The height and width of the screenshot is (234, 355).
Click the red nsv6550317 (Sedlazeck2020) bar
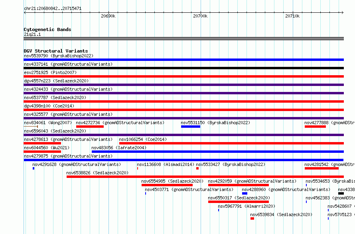coord(239,202)
